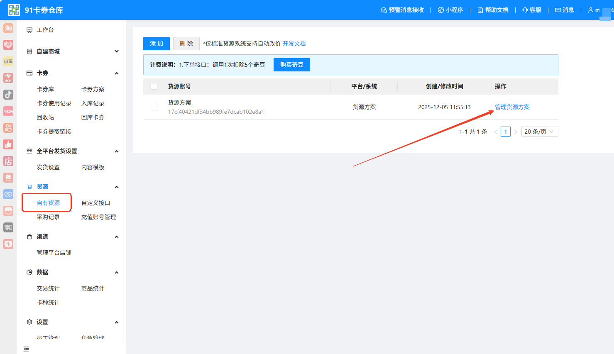Go to the previous page arrow
614x354 pixels.
point(496,132)
